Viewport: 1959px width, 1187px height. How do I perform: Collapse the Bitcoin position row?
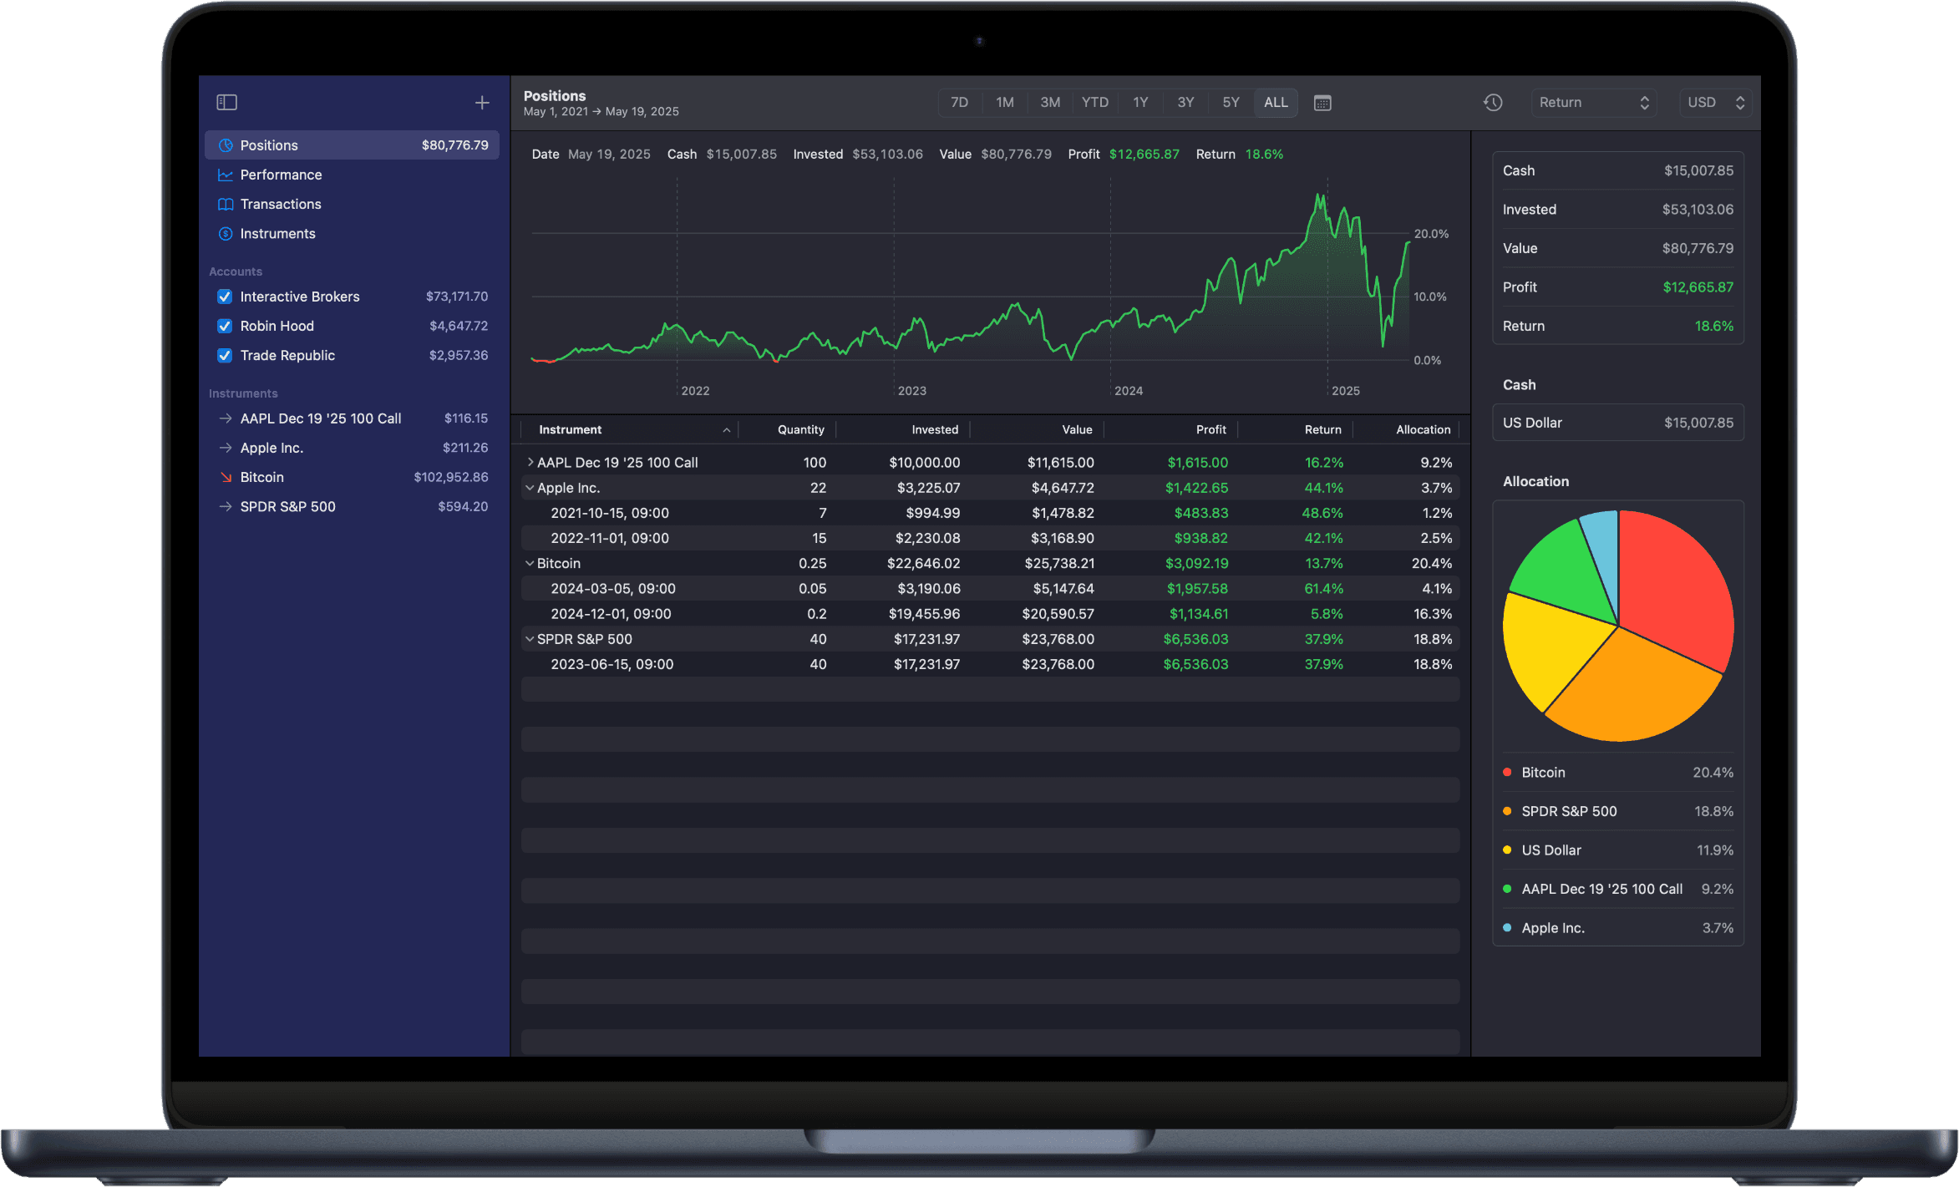coord(530,563)
